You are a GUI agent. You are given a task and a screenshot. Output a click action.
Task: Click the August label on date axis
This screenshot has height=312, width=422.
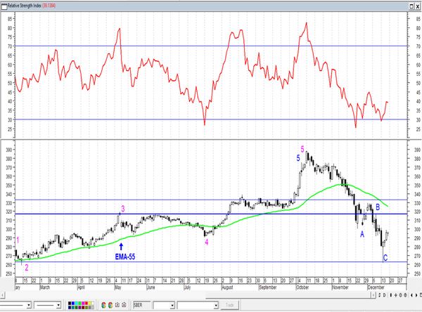pos(227,287)
